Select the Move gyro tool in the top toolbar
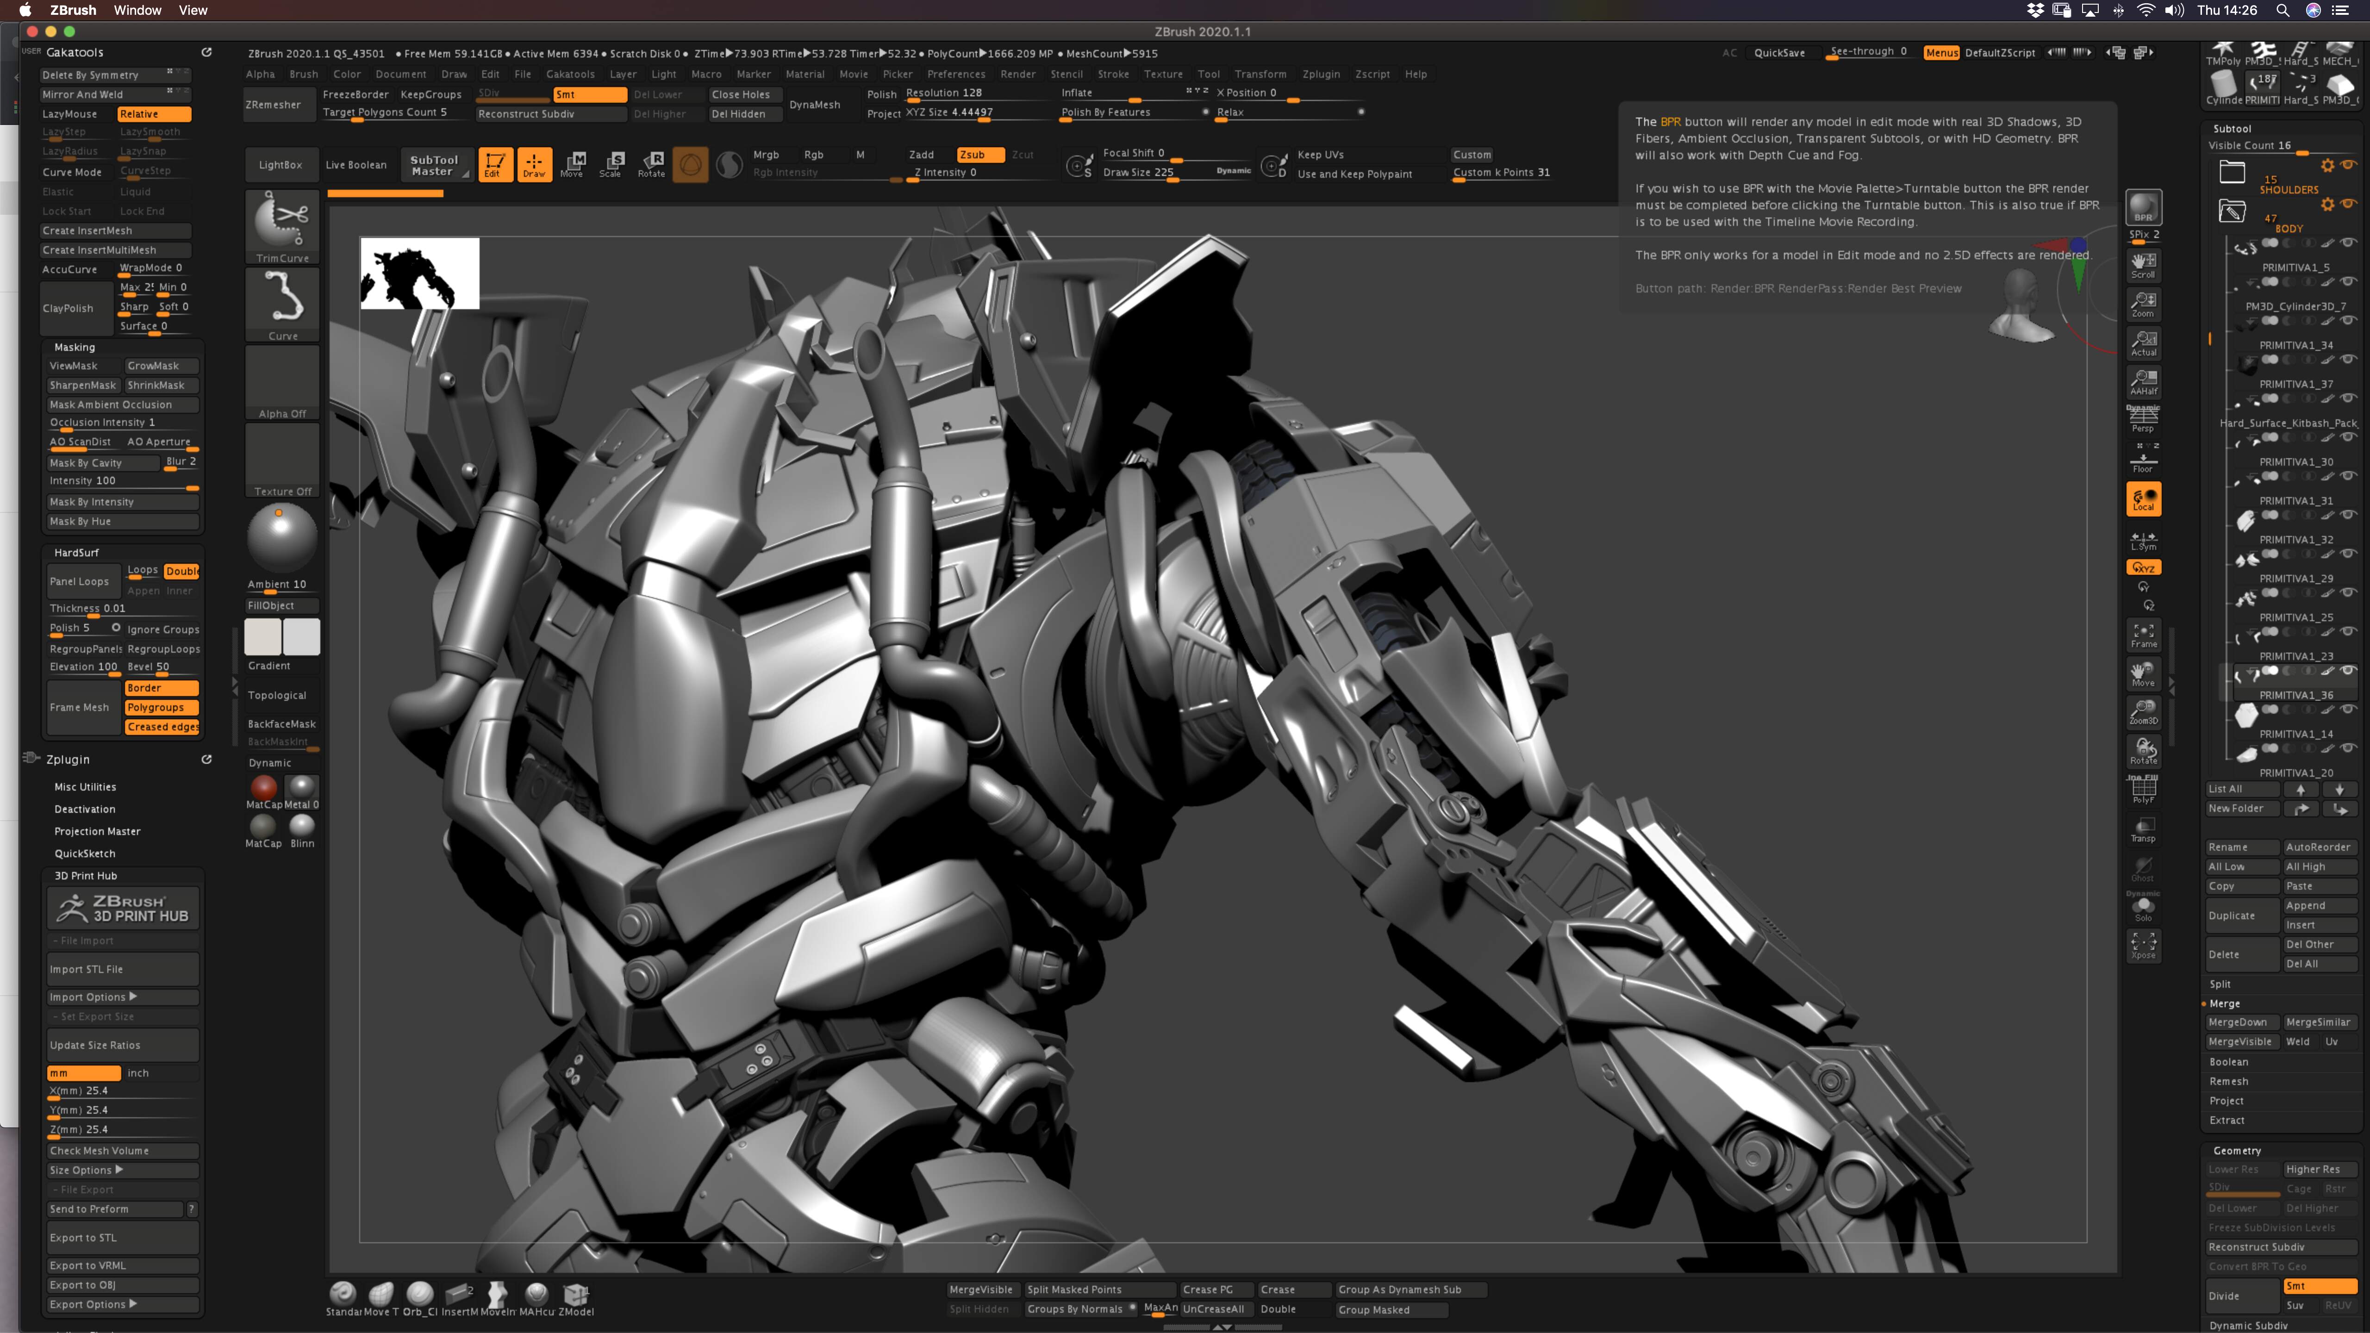Image resolution: width=2370 pixels, height=1333 pixels. coord(573,164)
